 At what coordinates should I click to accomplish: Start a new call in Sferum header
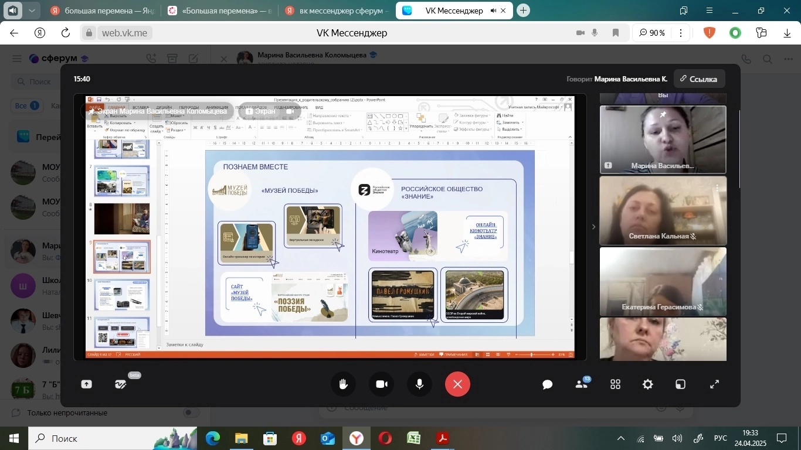click(152, 59)
